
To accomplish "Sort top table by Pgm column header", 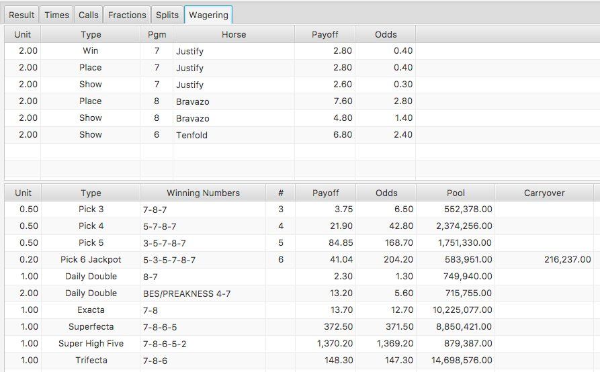I will click(x=157, y=34).
